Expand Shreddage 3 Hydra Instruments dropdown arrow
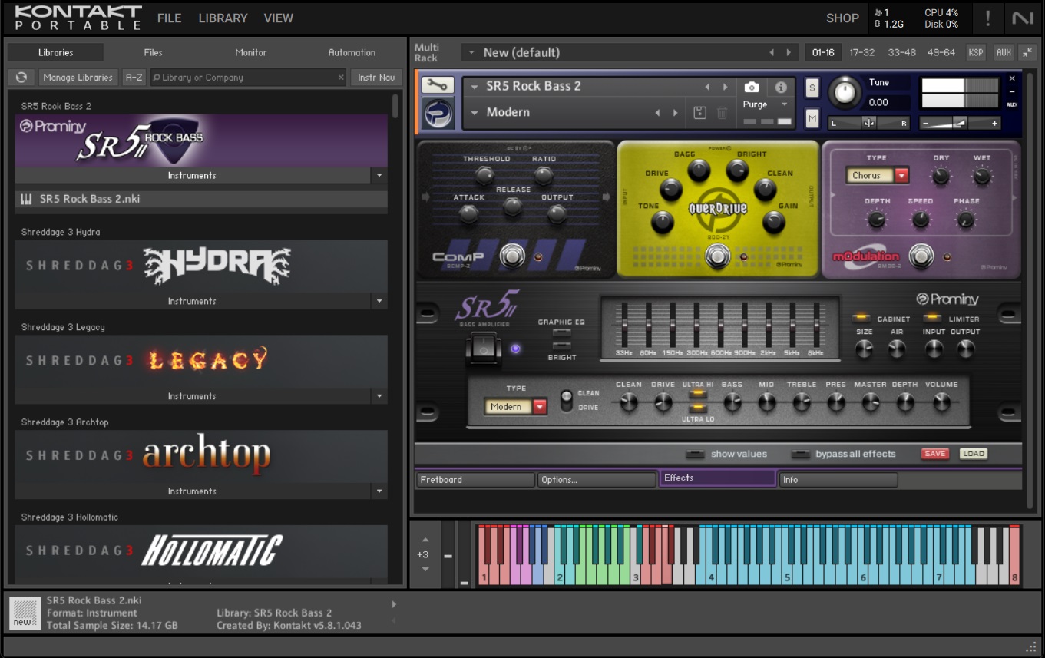The height and width of the screenshot is (658, 1045). (x=379, y=302)
